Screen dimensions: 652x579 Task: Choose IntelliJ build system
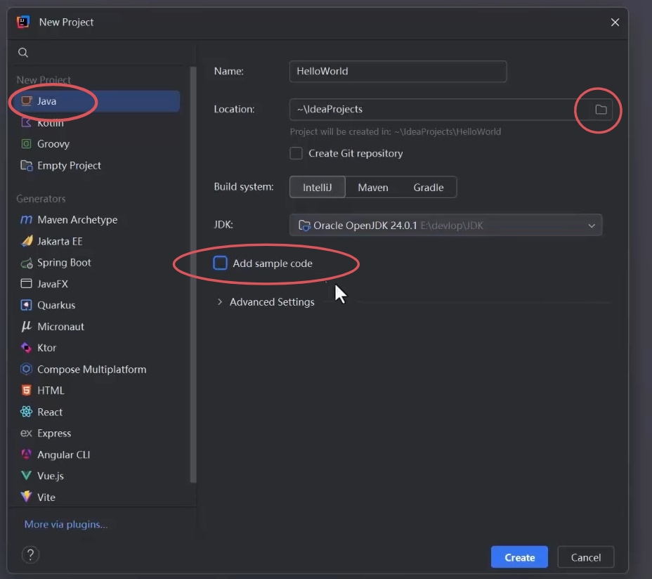[x=318, y=187]
